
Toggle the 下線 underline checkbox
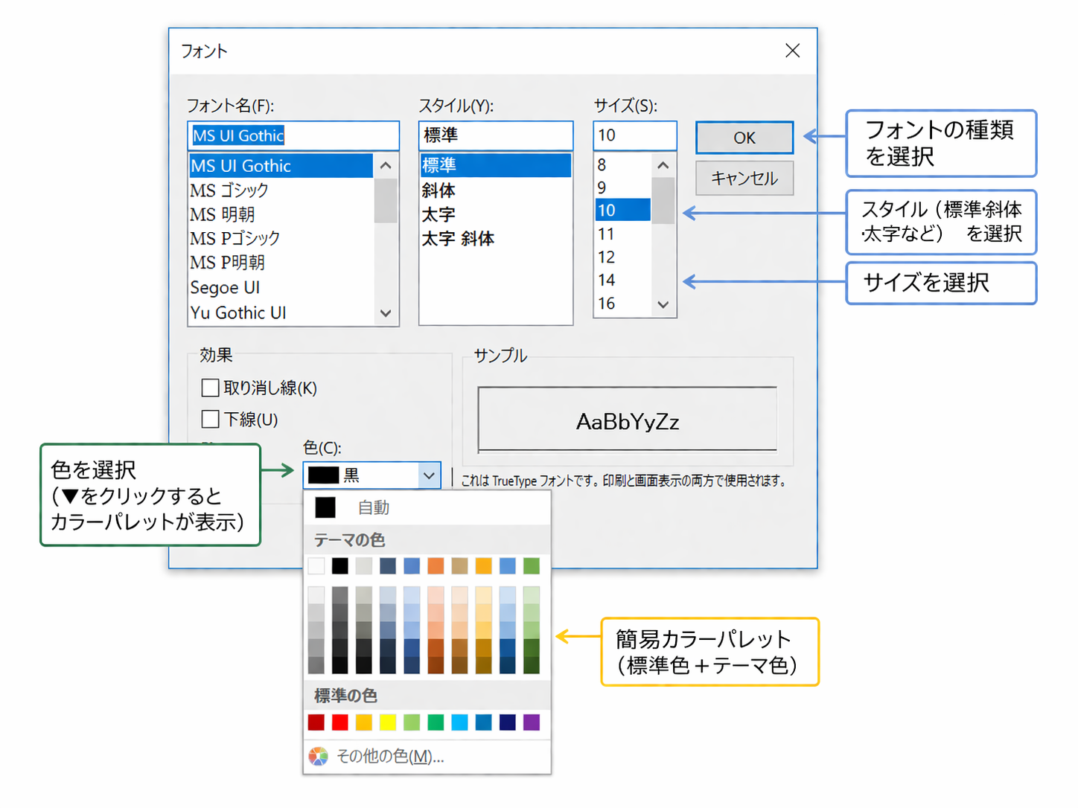pos(211,419)
